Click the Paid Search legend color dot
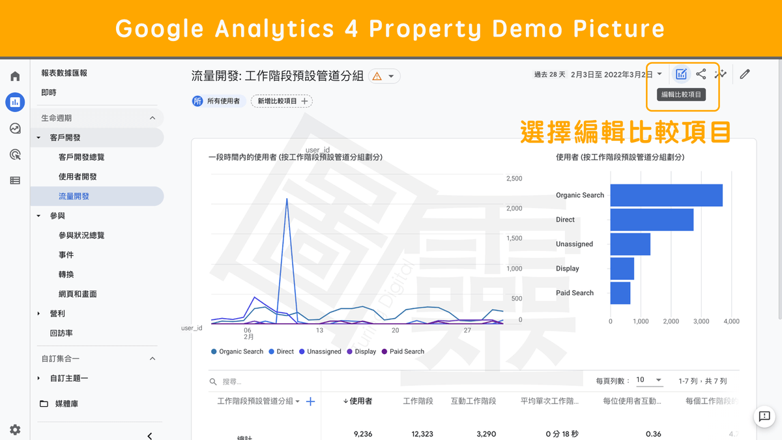Image resolution: width=782 pixels, height=440 pixels. [x=384, y=351]
